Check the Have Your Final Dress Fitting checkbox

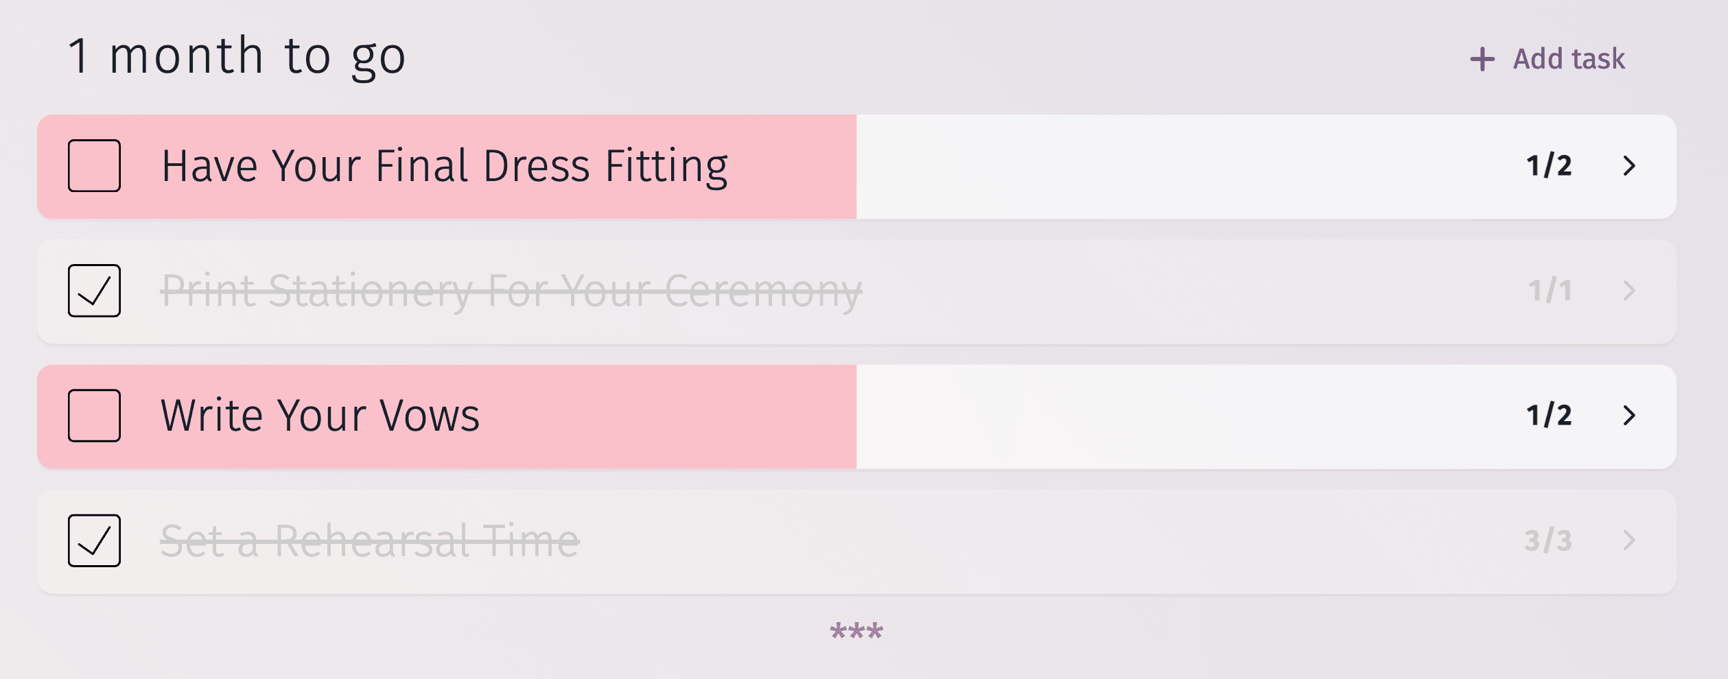pyautogui.click(x=95, y=166)
